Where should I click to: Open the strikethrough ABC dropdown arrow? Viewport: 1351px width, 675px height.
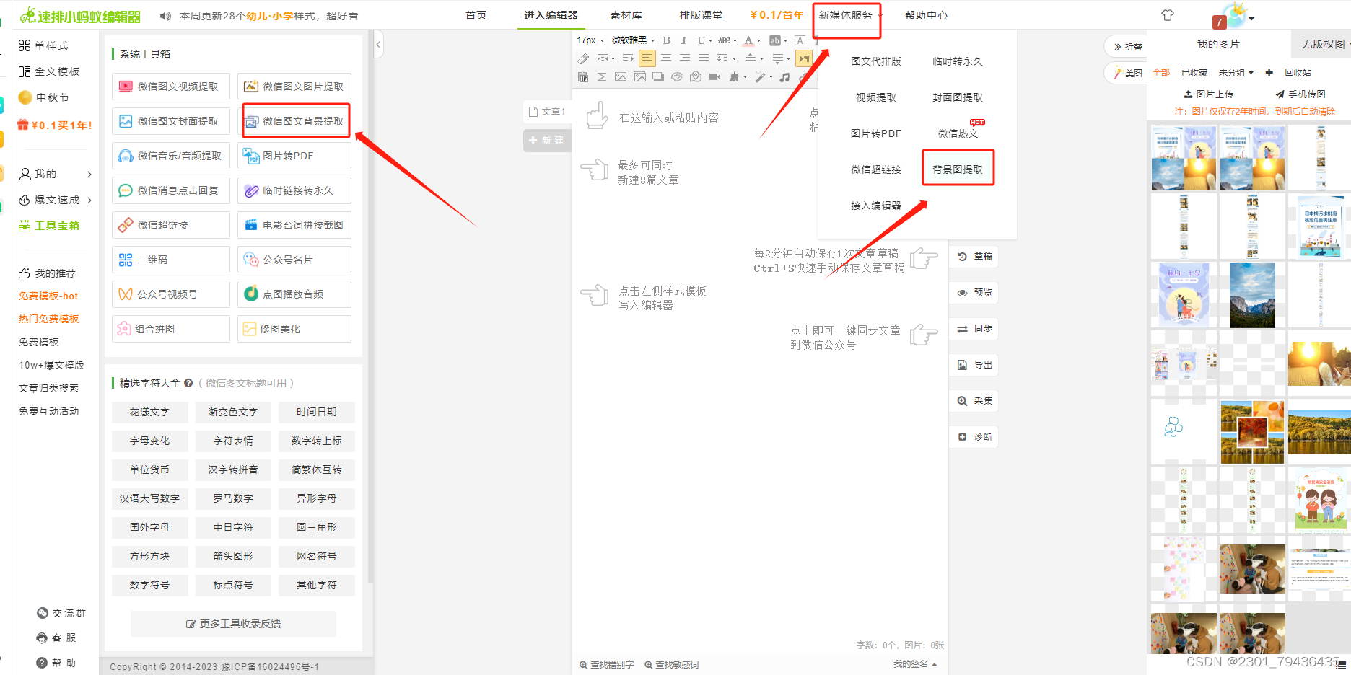pyautogui.click(x=735, y=40)
